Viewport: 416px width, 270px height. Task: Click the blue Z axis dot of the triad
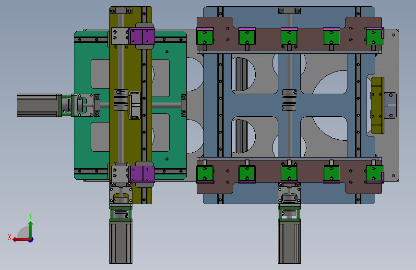pos(31,240)
